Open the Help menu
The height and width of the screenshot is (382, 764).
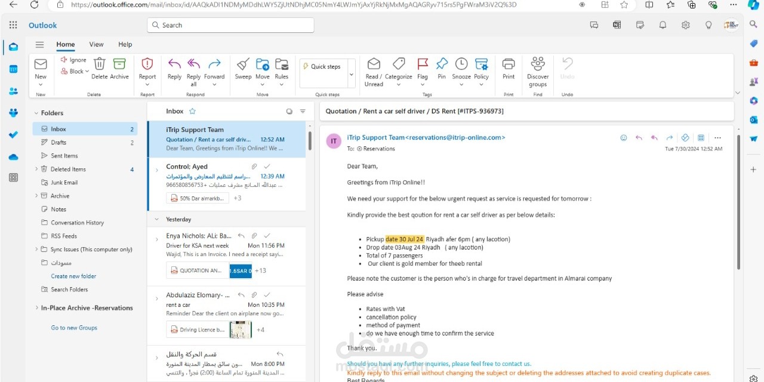click(125, 44)
